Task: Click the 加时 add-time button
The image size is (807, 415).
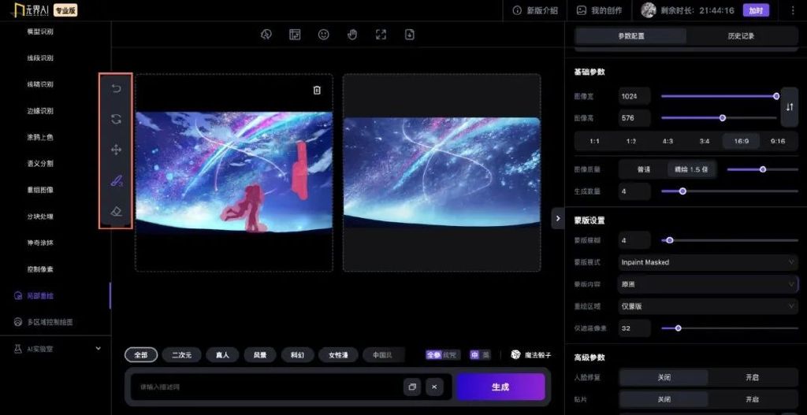Action: [x=756, y=10]
